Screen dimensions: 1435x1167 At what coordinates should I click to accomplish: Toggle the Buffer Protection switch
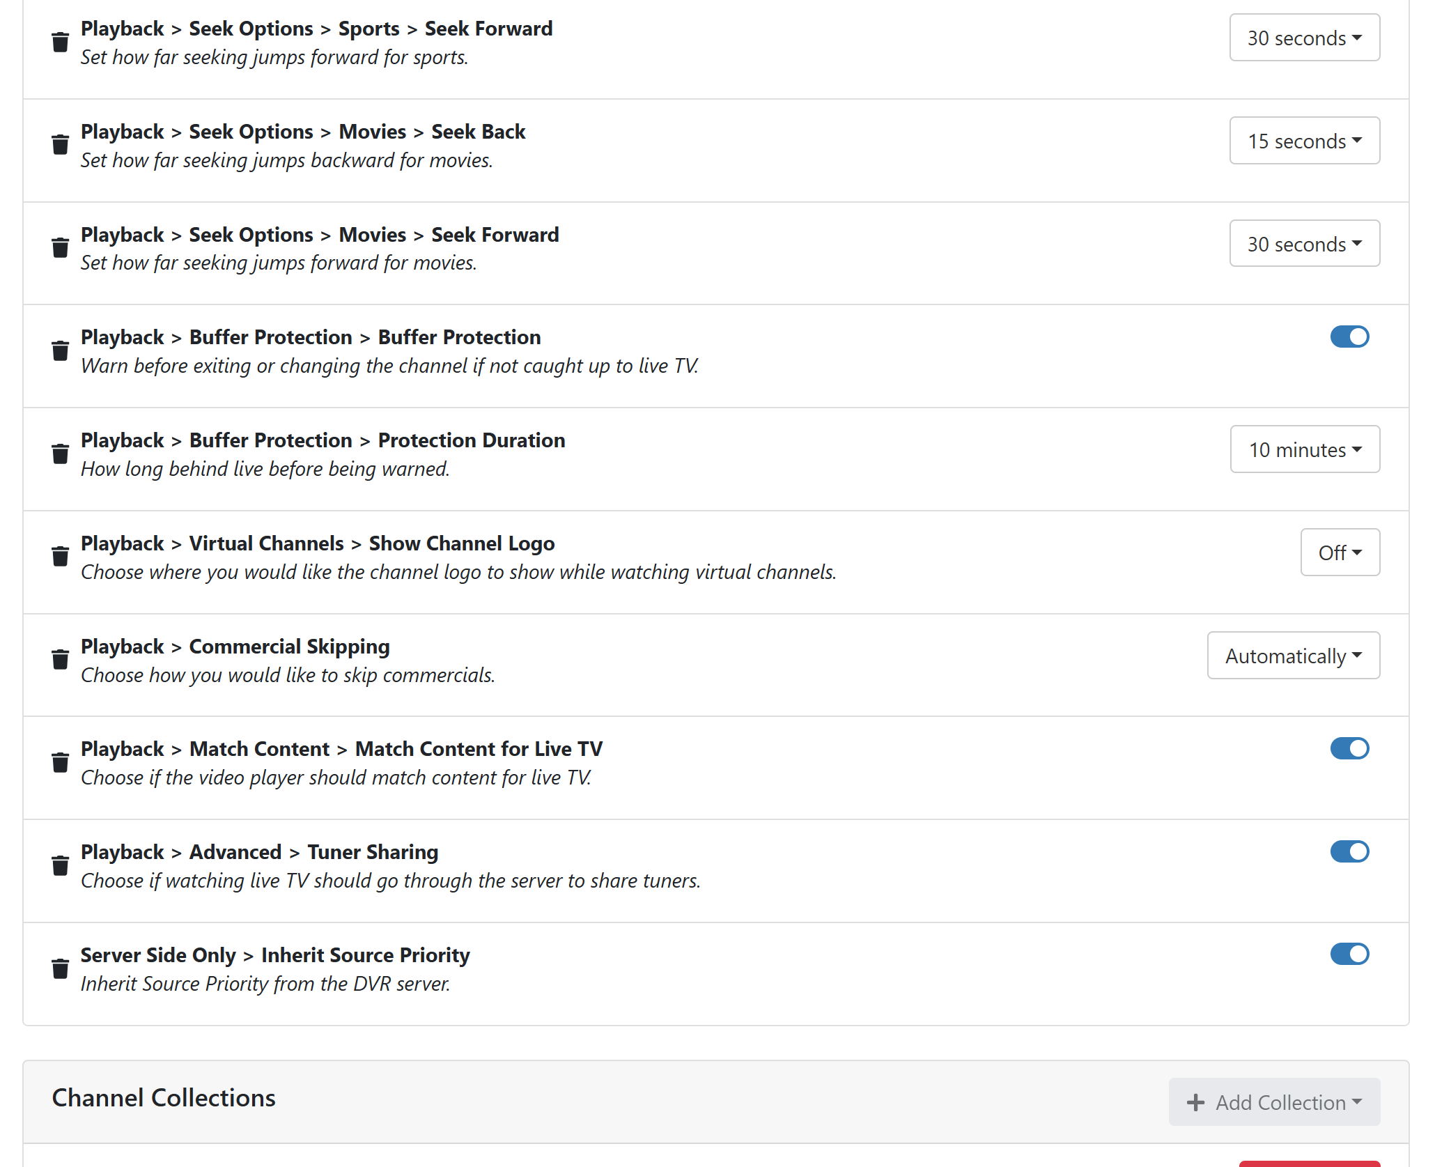pyautogui.click(x=1349, y=337)
